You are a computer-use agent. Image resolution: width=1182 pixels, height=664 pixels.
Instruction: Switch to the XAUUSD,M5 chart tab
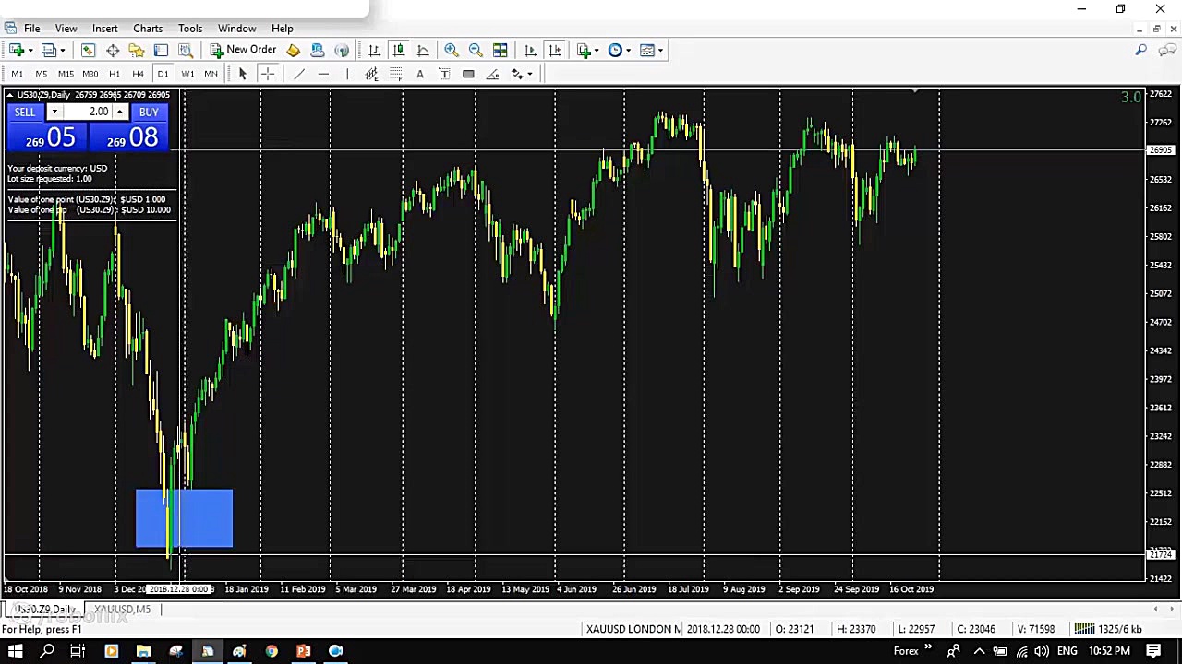click(122, 610)
